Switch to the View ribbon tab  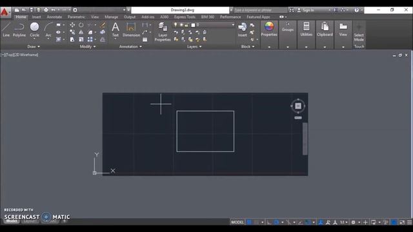(x=95, y=17)
